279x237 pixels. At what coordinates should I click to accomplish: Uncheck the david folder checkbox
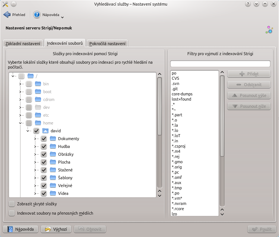pos(36,131)
